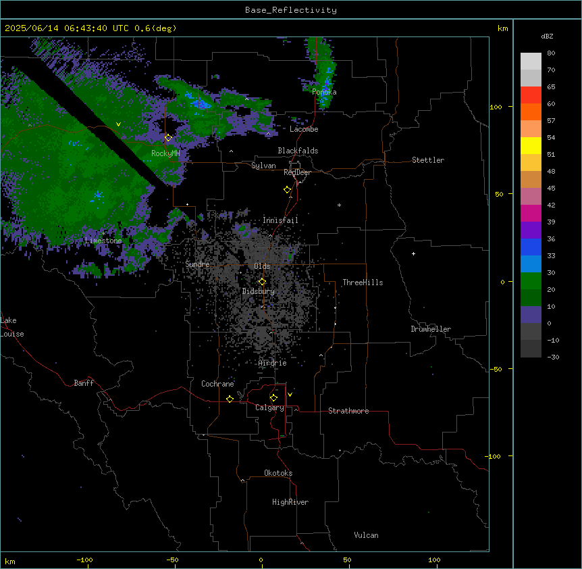Screen dimensions: 582x569
Task: Click the Base_Reflectivity title
Action: pos(291,10)
